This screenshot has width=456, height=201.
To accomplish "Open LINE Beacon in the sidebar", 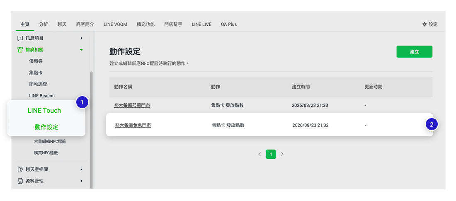I will [x=42, y=95].
